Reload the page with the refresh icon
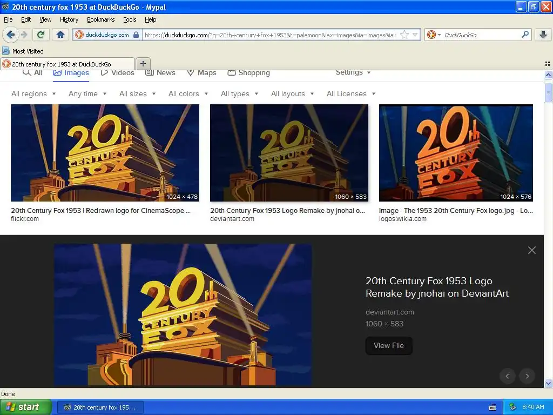553x415 pixels. click(x=41, y=35)
